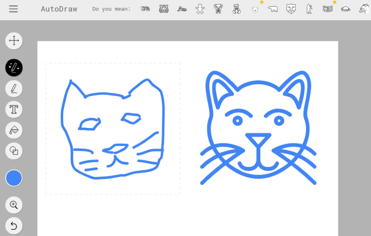Activate the AutoDraw magic pencil tool
The height and width of the screenshot is (236, 371).
click(14, 67)
